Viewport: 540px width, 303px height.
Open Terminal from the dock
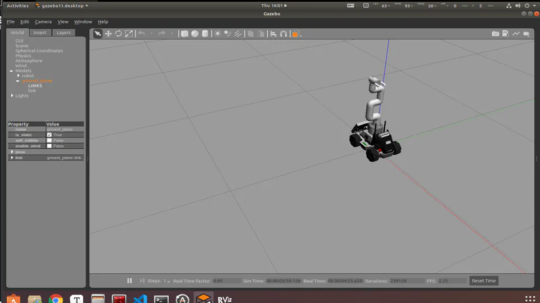(x=161, y=299)
